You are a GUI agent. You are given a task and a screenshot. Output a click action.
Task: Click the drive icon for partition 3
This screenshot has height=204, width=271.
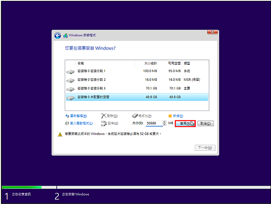click(x=70, y=89)
